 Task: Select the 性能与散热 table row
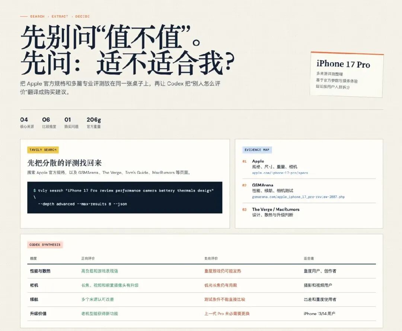coord(201,271)
